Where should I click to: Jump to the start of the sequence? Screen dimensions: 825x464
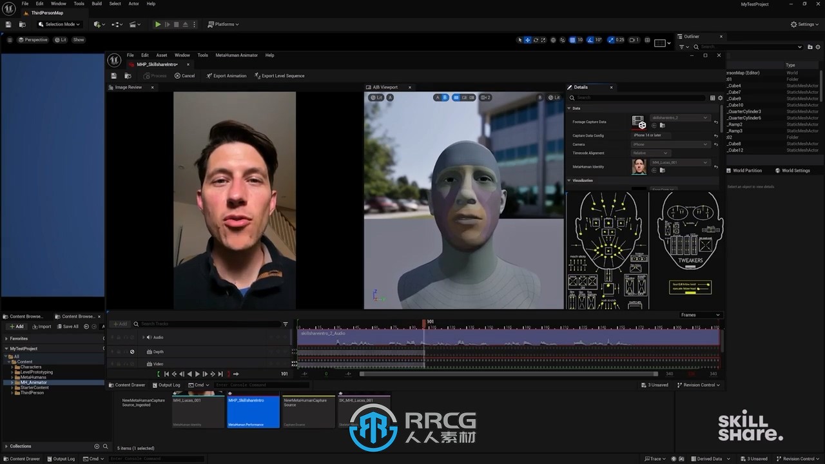pyautogui.click(x=166, y=374)
